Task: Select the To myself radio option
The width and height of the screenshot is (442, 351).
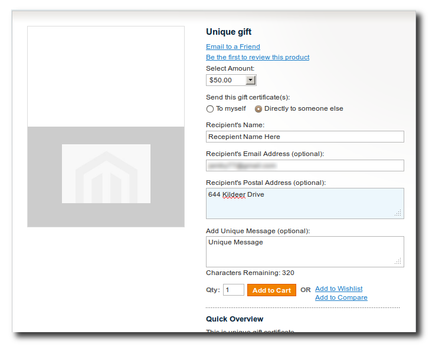Action: 210,109
